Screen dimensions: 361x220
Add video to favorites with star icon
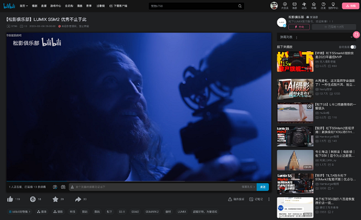55,199
